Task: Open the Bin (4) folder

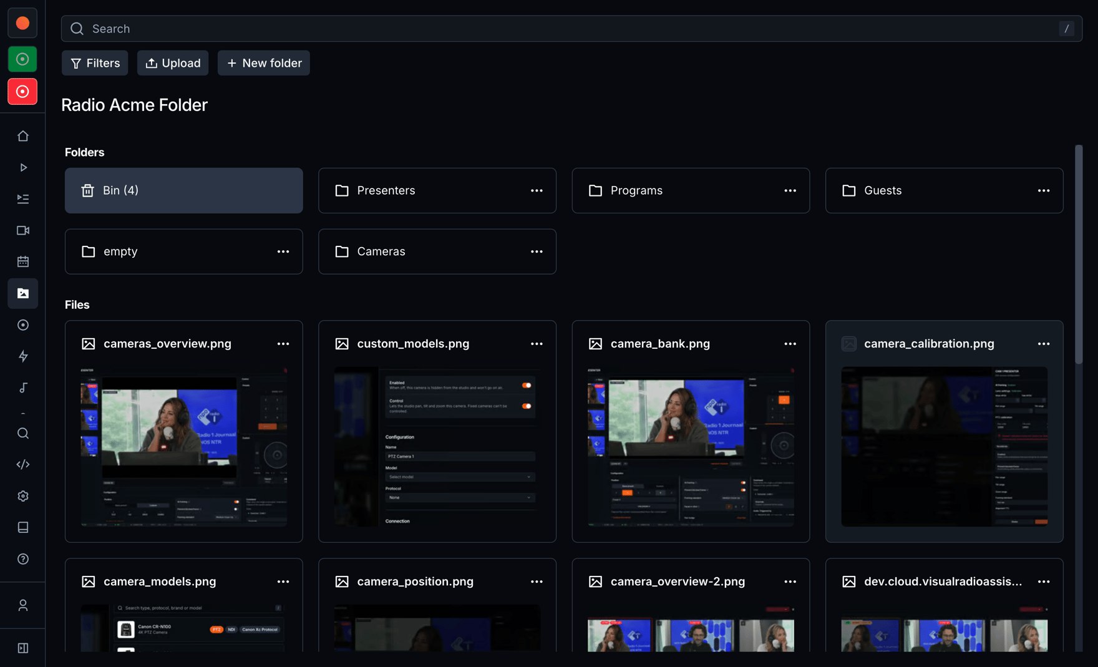Action: click(184, 190)
